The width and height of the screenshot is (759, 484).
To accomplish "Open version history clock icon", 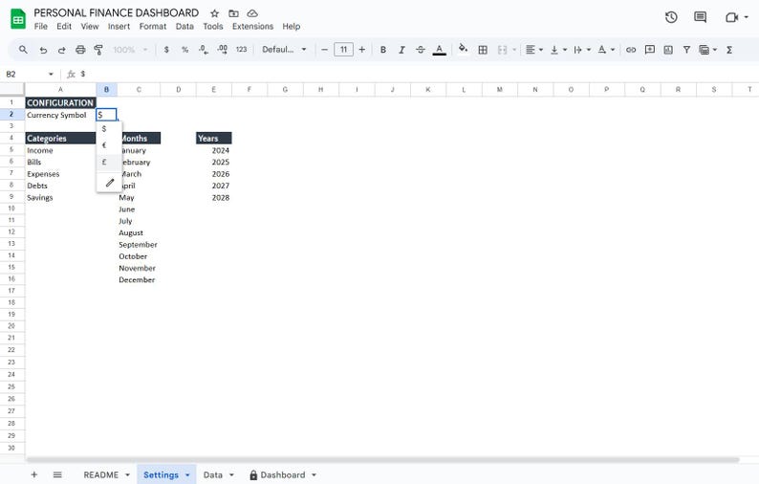I will [x=671, y=17].
